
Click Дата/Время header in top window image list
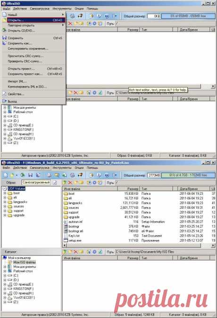point(193,30)
